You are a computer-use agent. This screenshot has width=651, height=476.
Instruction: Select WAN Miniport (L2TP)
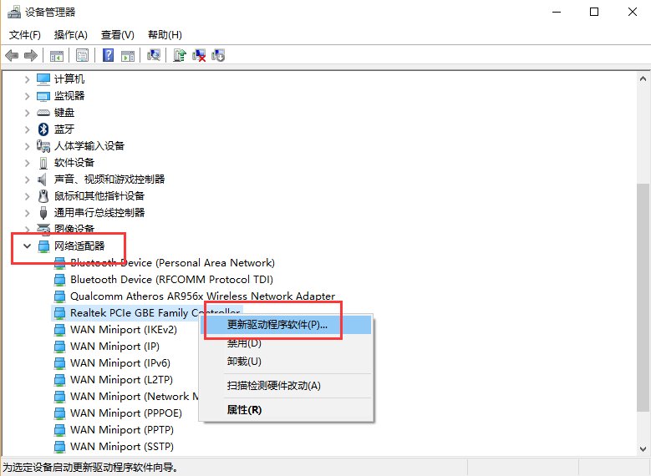tap(122, 380)
